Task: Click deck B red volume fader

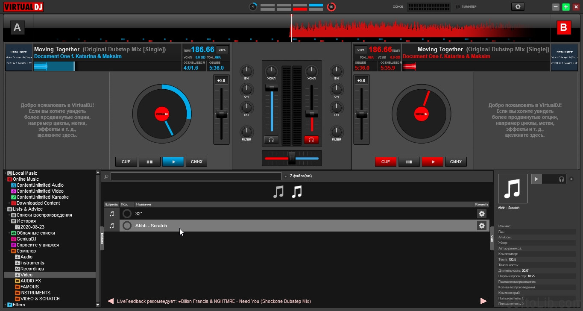Action: point(311,113)
